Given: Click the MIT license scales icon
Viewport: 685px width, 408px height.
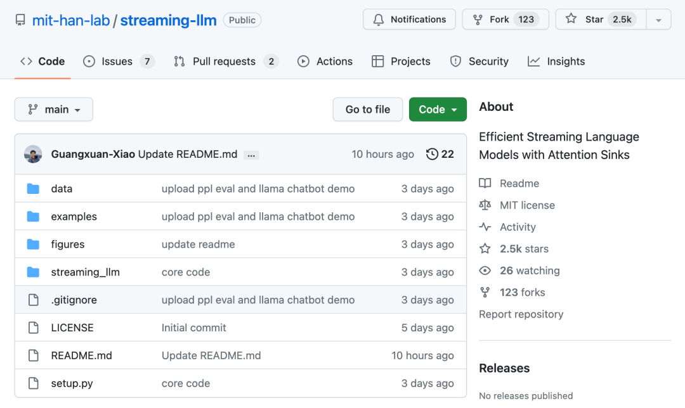Looking at the screenshot, I should pyautogui.click(x=486, y=205).
